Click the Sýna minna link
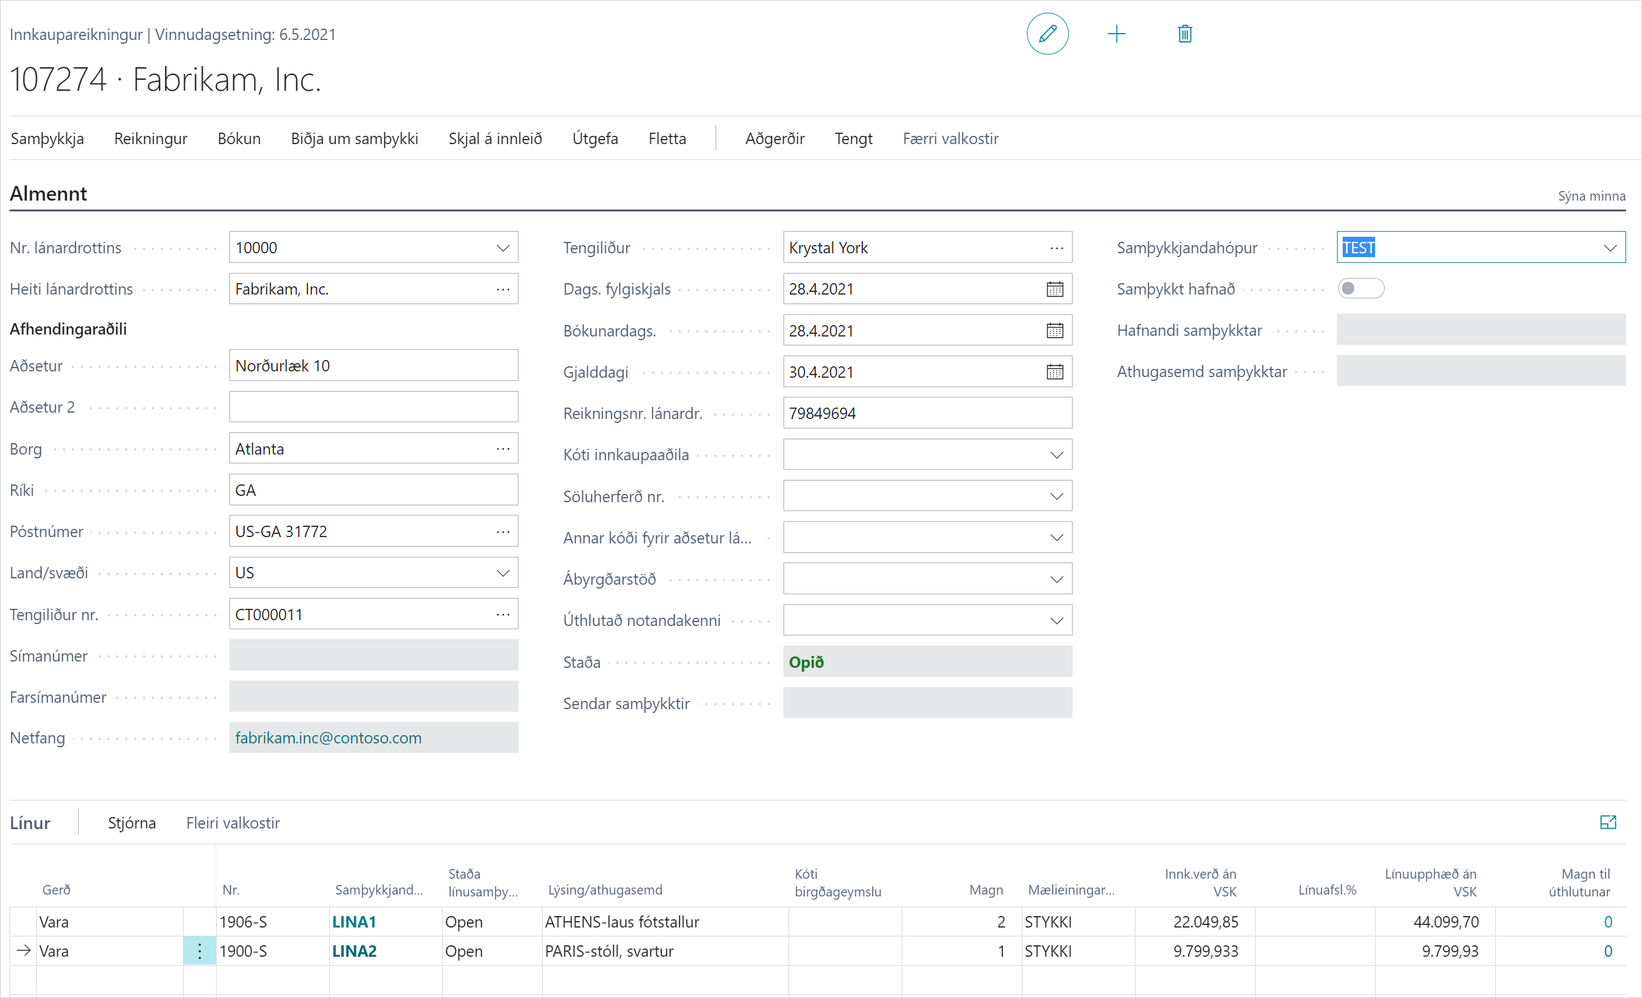 (1591, 196)
